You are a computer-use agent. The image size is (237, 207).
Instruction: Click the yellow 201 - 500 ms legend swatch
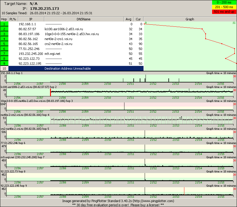coord(224,7)
